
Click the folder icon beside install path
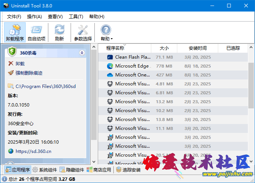[x=11, y=86]
